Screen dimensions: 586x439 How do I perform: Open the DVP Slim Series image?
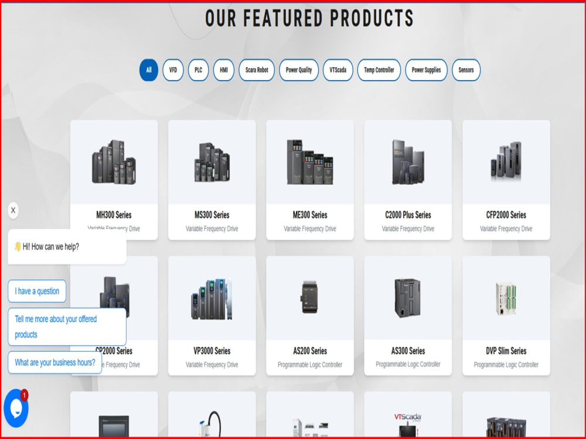[506, 298]
